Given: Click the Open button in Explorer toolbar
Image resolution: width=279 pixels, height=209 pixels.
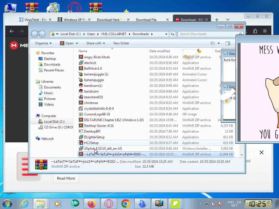Looking at the screenshot, I should pyautogui.click(x=67, y=43).
